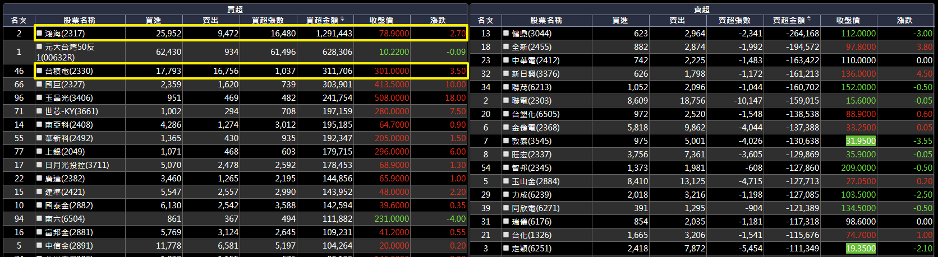Tick the 日月光投控(3711) checkbox
938x257 pixels.
pos(40,165)
